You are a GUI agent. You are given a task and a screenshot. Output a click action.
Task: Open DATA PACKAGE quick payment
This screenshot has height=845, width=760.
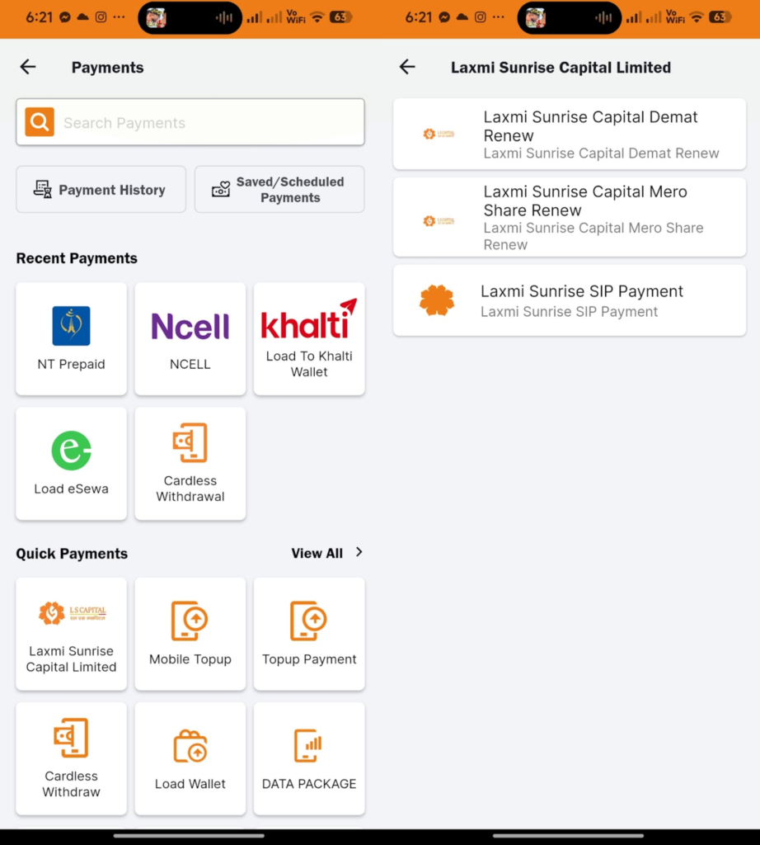pyautogui.click(x=309, y=759)
